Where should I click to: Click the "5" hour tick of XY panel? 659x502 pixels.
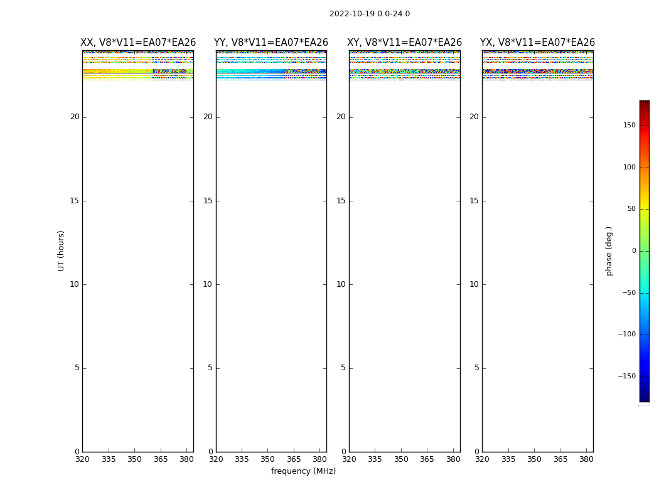click(x=343, y=368)
